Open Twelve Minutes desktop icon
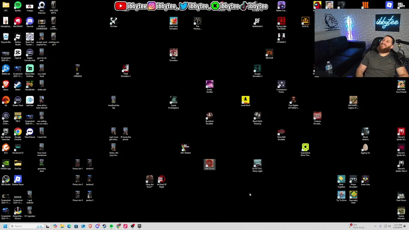 (401, 213)
